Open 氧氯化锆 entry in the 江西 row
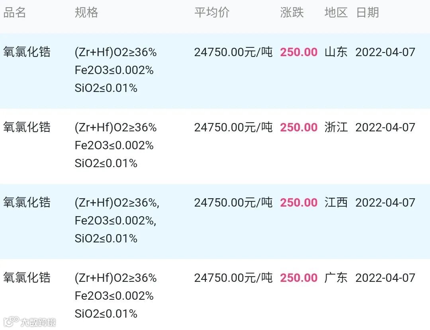Image resolution: width=430 pixels, height=330 pixels. click(x=27, y=203)
